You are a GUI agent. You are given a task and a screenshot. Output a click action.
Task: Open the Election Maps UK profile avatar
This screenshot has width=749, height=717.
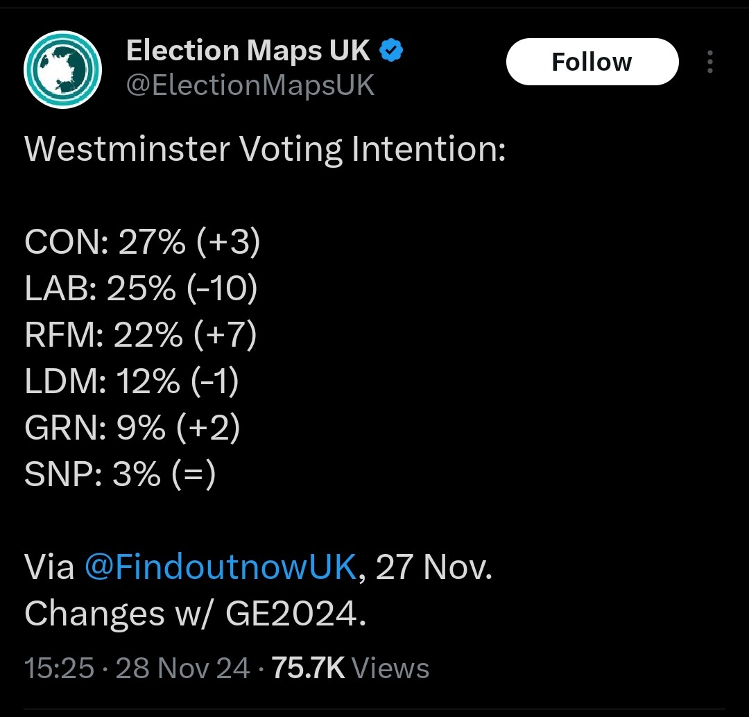[63, 69]
